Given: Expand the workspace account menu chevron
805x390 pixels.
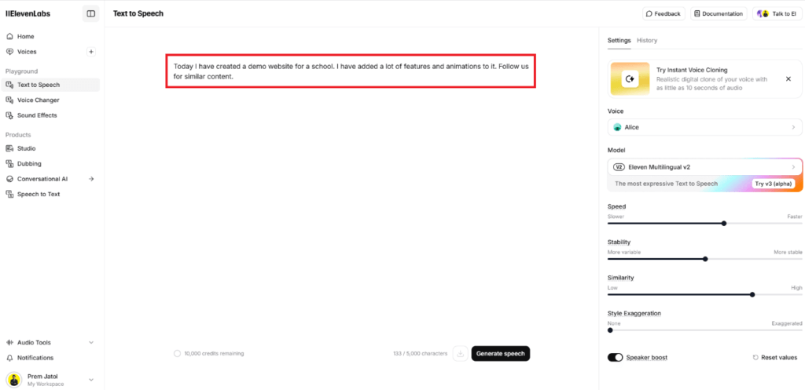Looking at the screenshot, I should tap(91, 380).
